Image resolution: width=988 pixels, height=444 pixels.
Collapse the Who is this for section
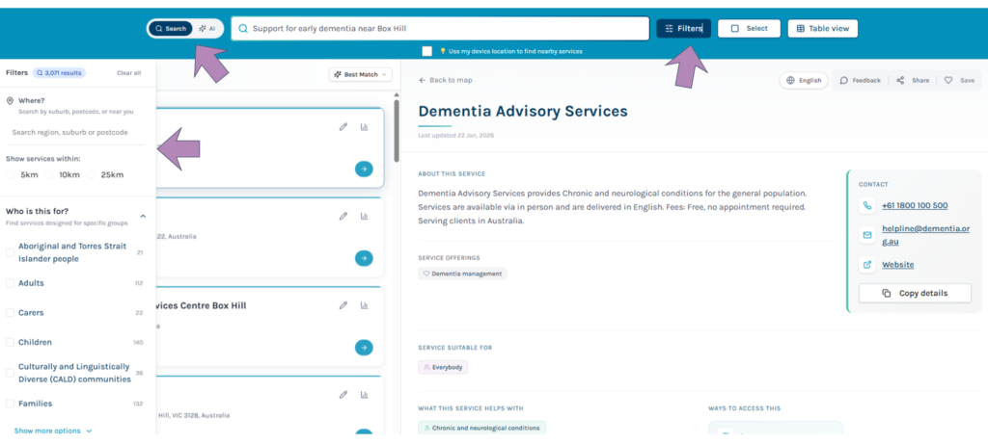[x=143, y=216]
